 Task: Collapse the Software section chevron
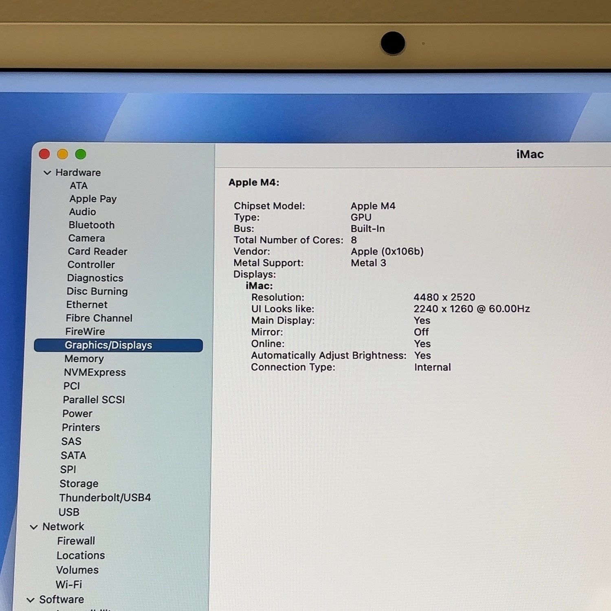[31, 600]
